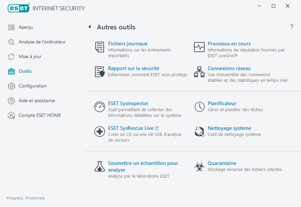The width and height of the screenshot is (301, 207).
Task: Click the Connexions réseau network icon
Action: (199, 72)
